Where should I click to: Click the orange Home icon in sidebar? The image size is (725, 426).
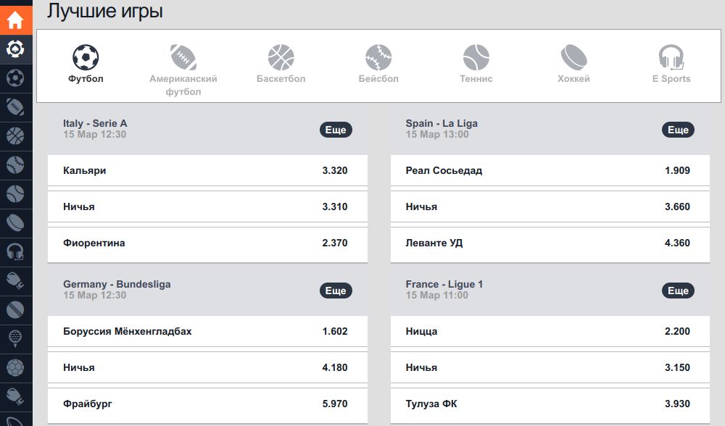[15, 20]
